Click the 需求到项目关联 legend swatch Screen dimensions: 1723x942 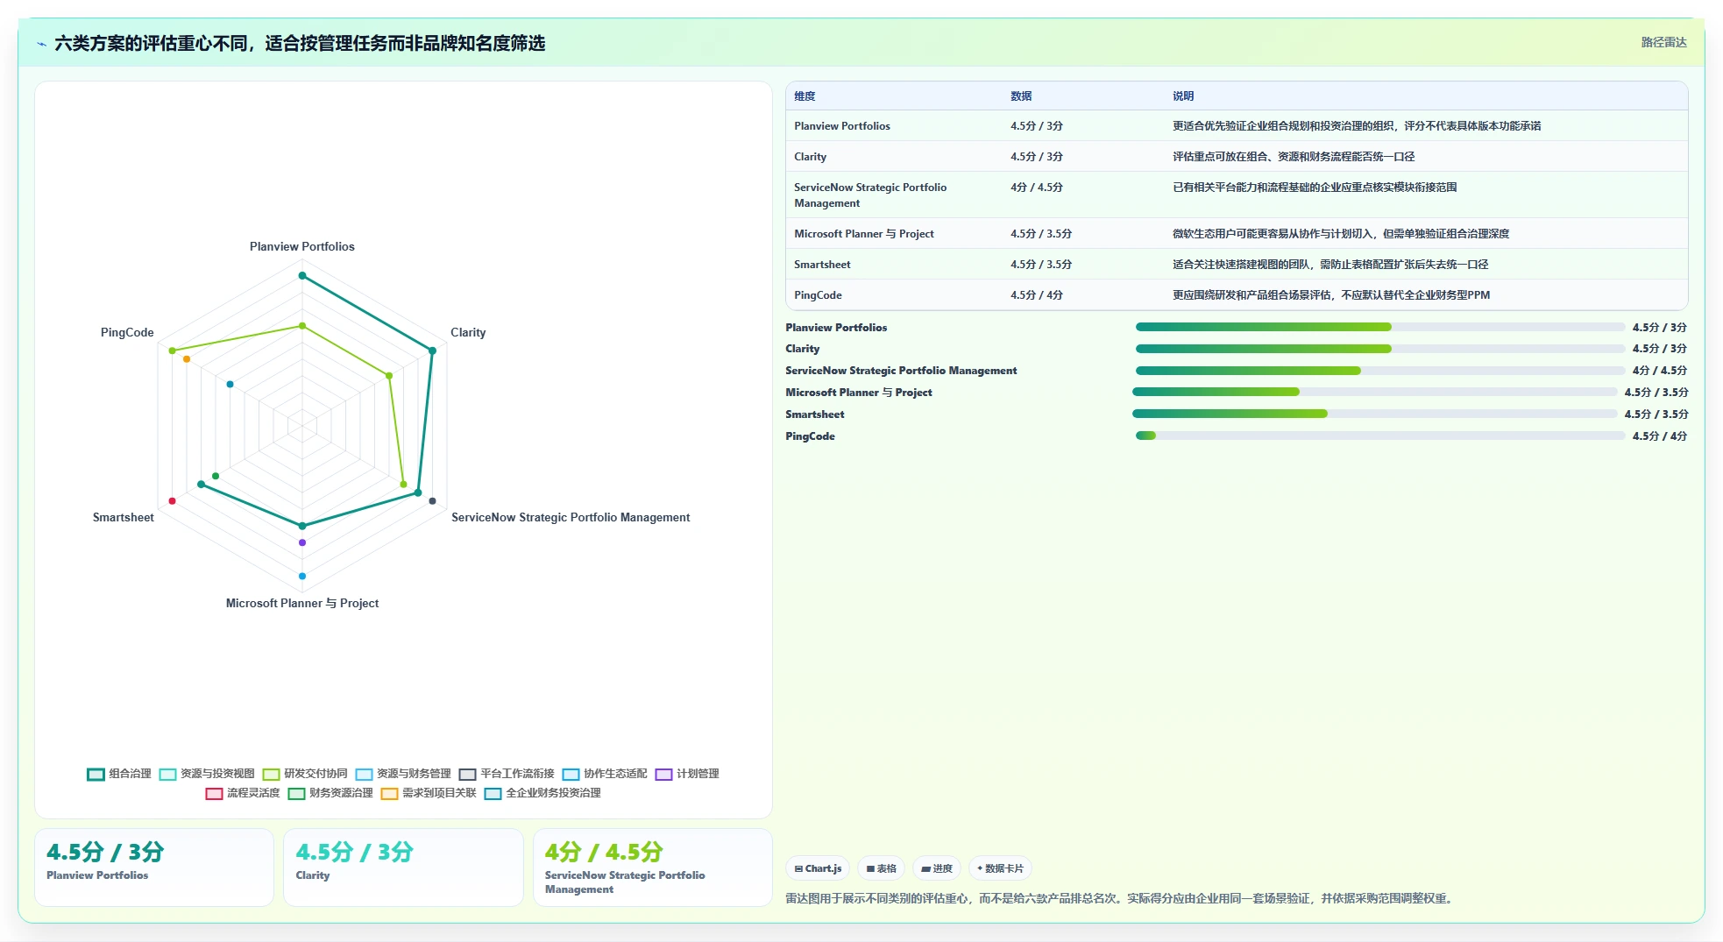point(389,793)
